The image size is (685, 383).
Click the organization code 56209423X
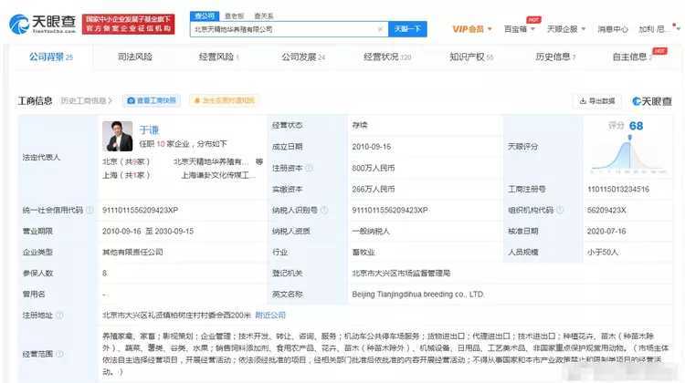[x=606, y=211]
